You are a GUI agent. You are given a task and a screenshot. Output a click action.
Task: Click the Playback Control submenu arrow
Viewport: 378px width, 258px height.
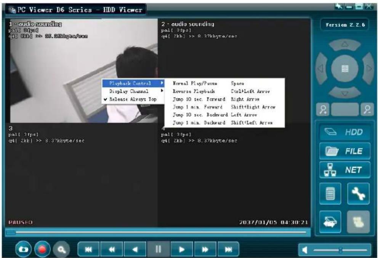click(x=162, y=83)
